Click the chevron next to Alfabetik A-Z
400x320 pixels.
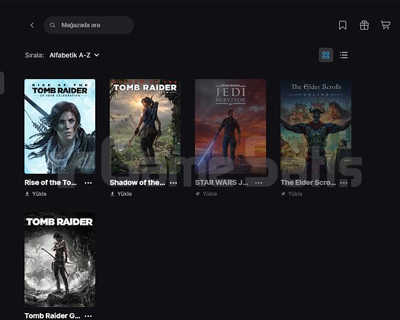[x=97, y=55]
